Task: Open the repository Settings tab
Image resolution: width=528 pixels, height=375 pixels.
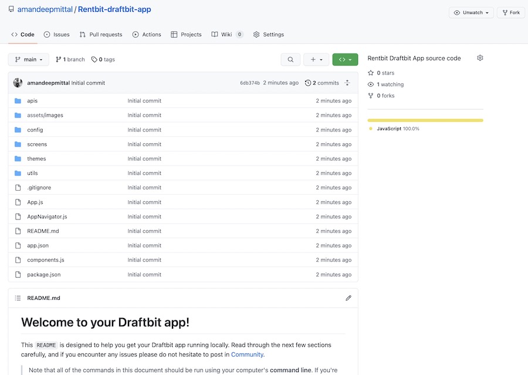Action: click(268, 35)
